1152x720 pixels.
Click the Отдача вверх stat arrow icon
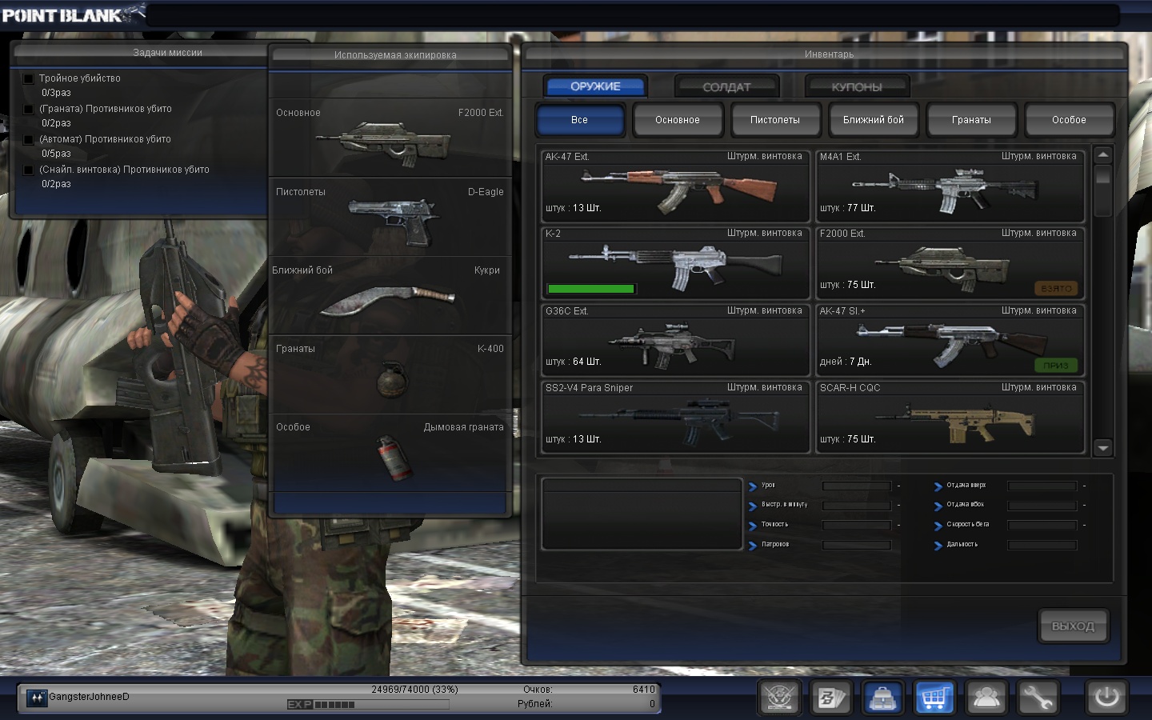[938, 486]
